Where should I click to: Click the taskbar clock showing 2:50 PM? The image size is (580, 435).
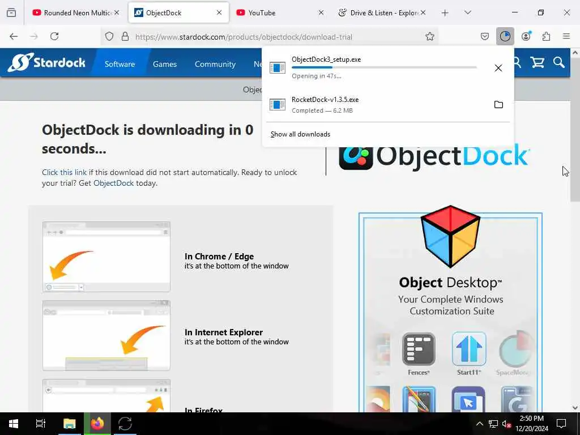click(531, 424)
